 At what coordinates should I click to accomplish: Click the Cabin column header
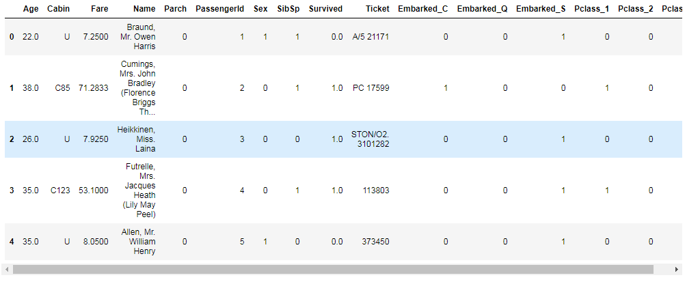[x=58, y=9]
